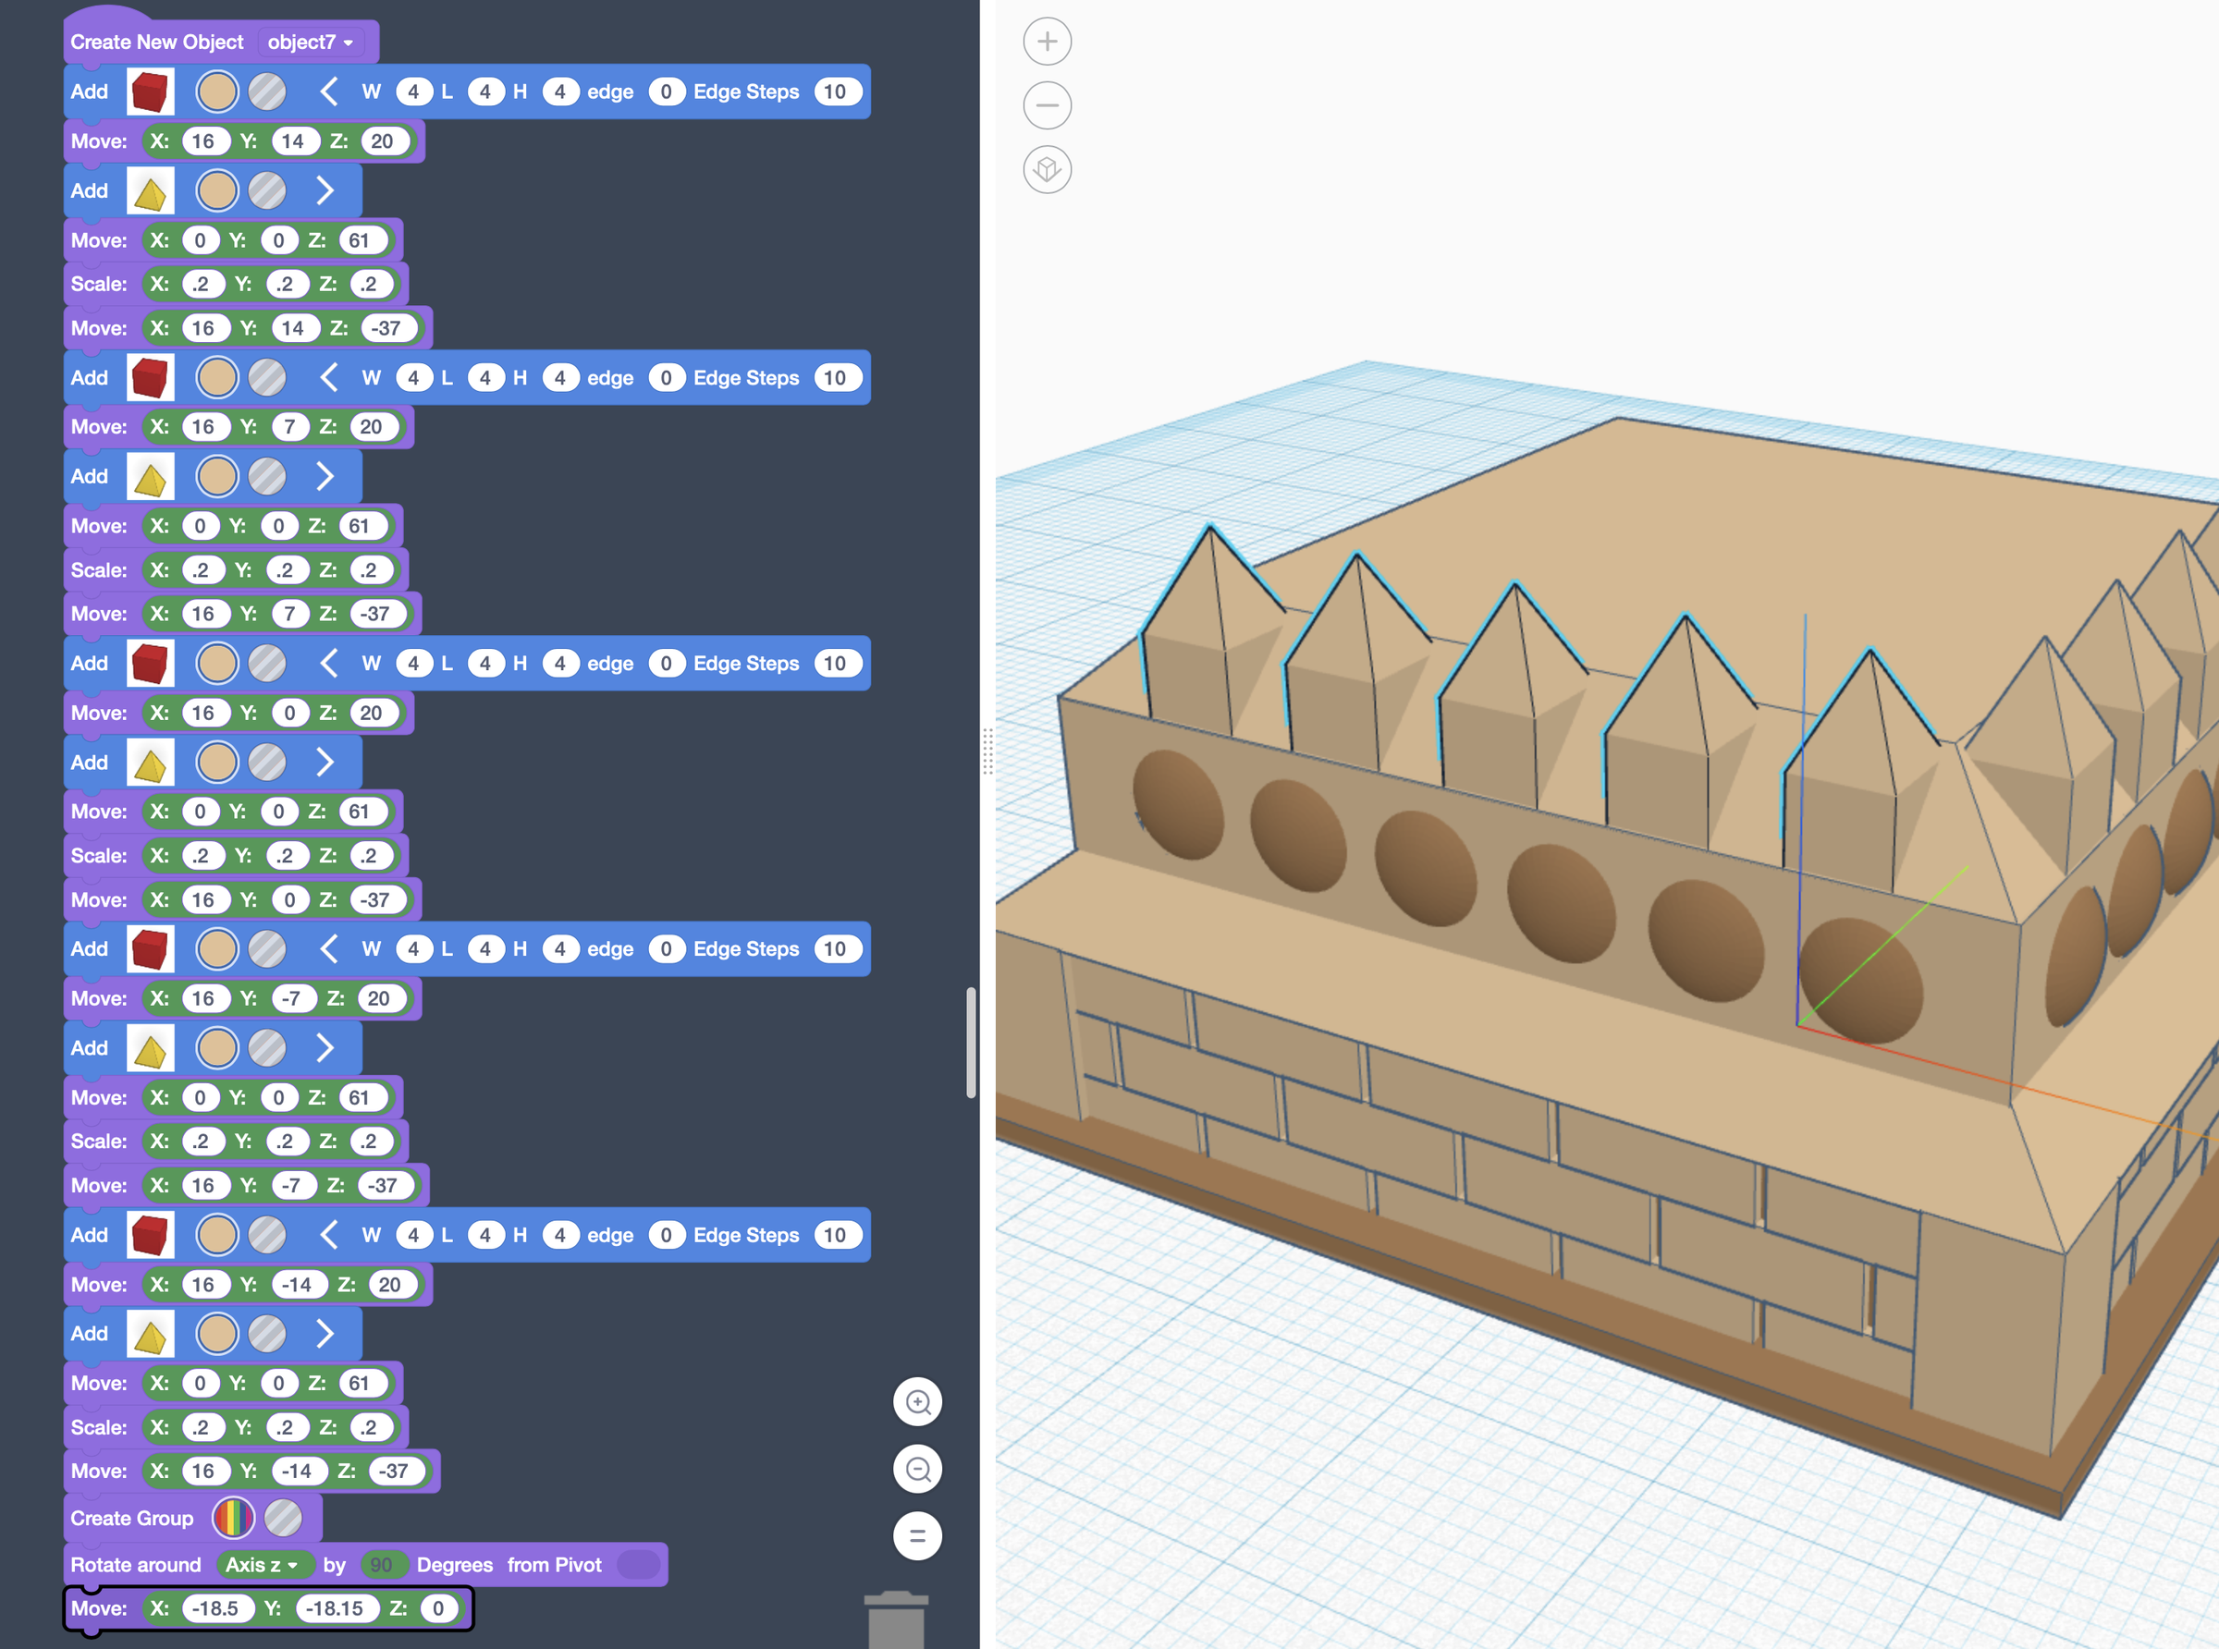Screen dimensions: 2219x1649
Task: Click the zoom-in magnifier icon
Action: pos(917,1401)
